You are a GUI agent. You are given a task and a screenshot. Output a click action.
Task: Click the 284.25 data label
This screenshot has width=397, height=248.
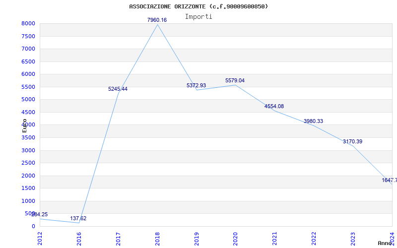click(40, 215)
